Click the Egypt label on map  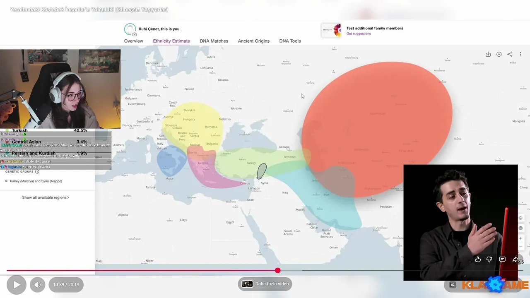[230, 222]
